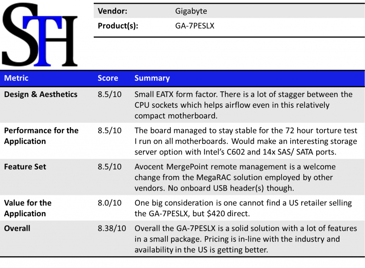Click the Metric column header
The height and width of the screenshot is (268, 365).
pyautogui.click(x=16, y=78)
